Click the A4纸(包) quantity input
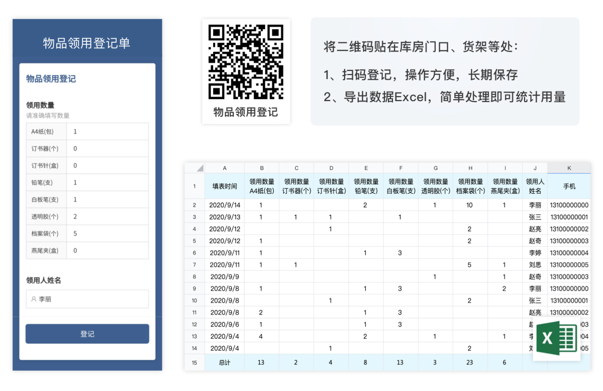Image resolution: width=603 pixels, height=391 pixels. [108, 132]
